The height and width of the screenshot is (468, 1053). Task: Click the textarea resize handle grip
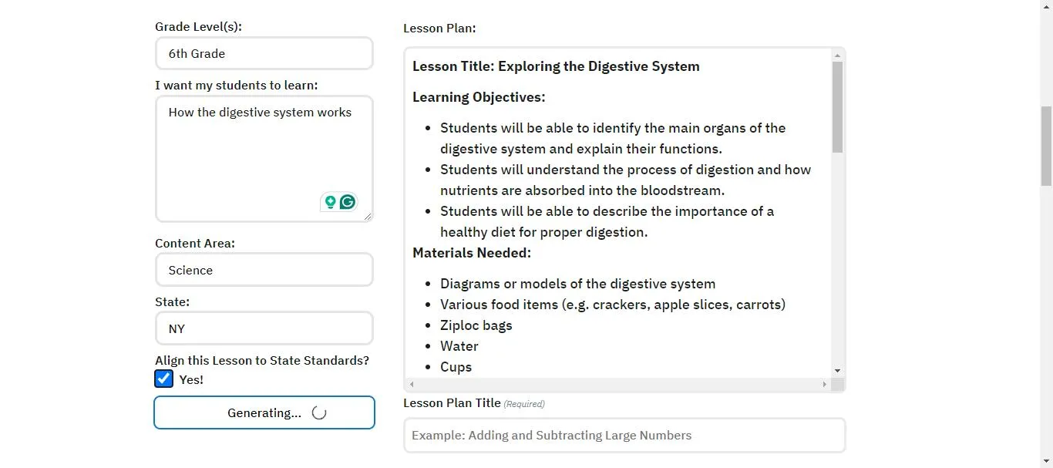point(367,217)
